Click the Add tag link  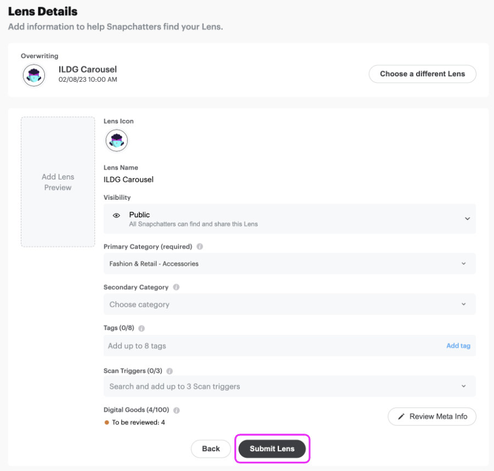pos(458,346)
